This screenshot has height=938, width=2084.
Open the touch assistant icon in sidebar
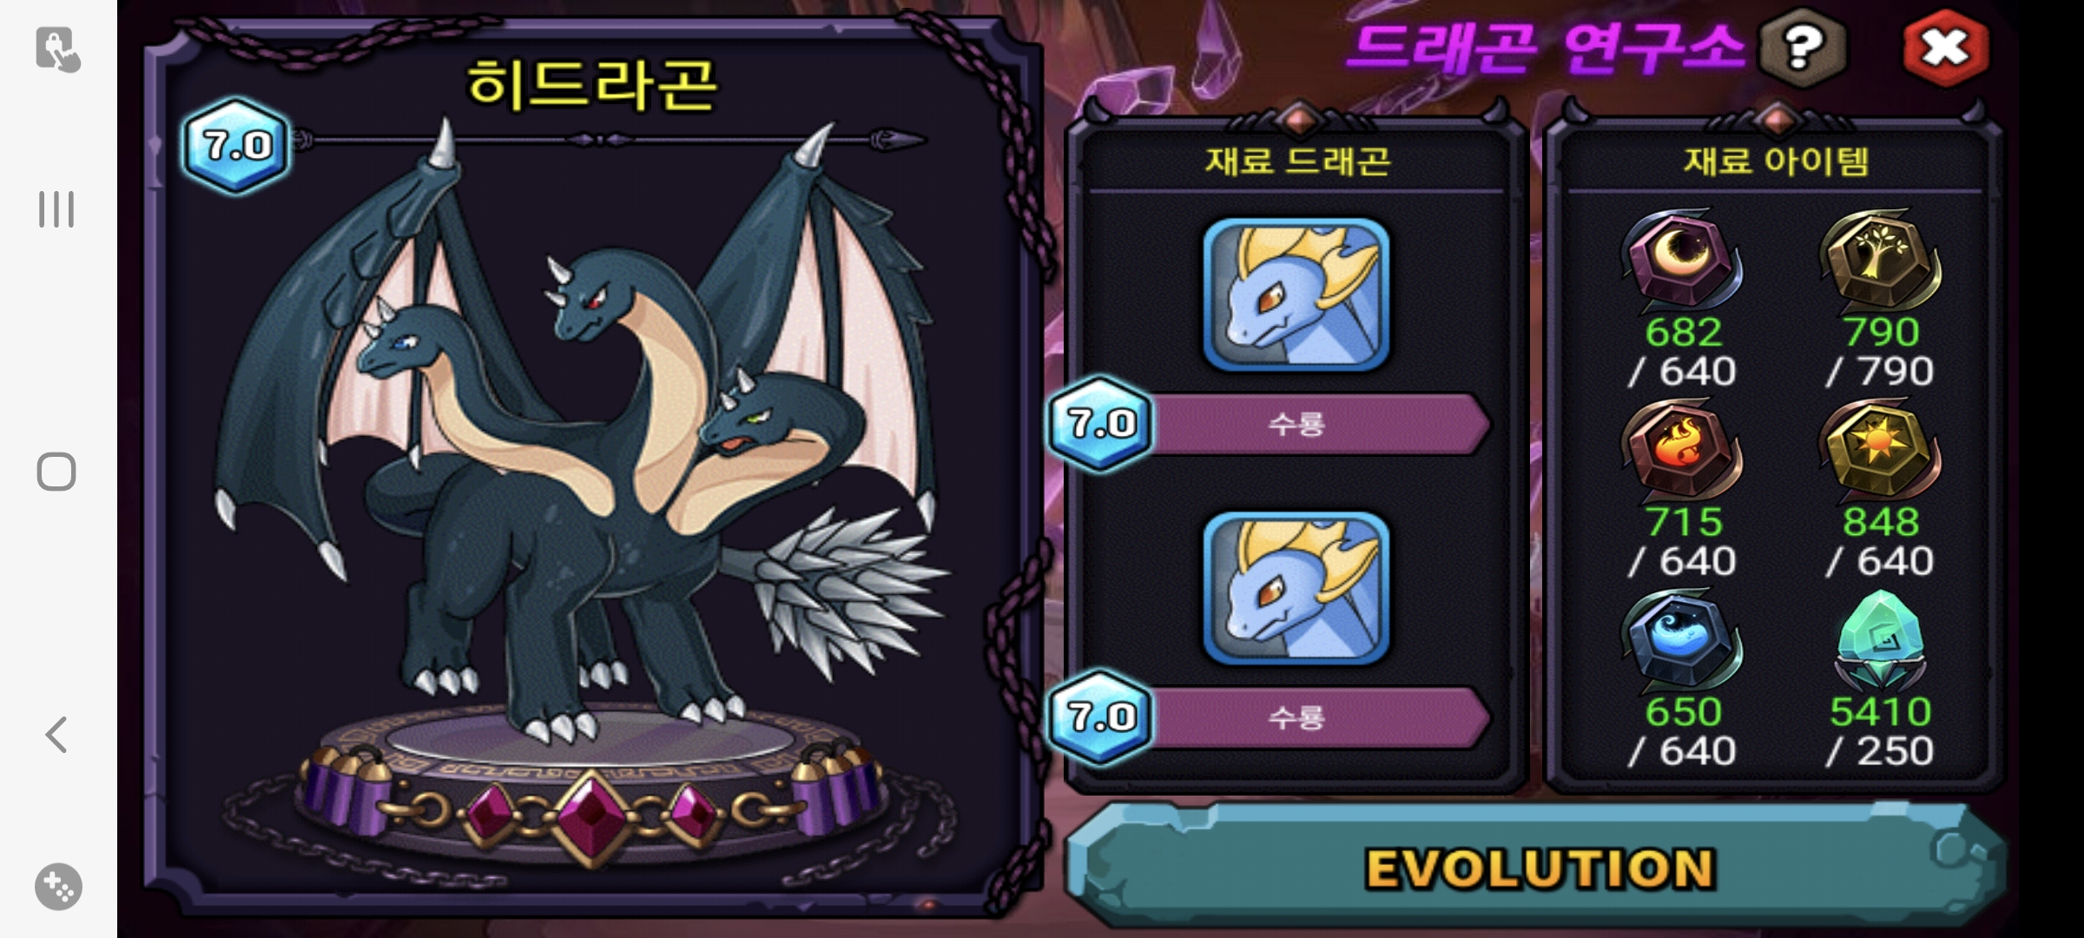coord(57,49)
